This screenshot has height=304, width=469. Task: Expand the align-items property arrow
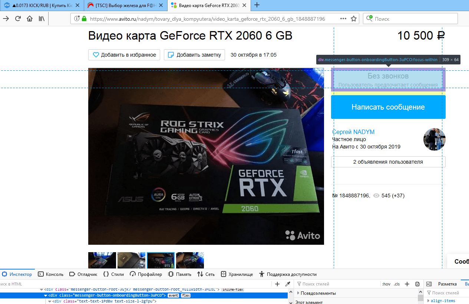428,301
